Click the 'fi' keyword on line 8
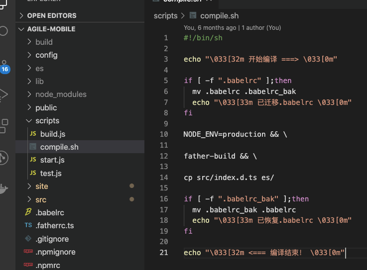Screen dimensions: 367x270 [x=188, y=113]
